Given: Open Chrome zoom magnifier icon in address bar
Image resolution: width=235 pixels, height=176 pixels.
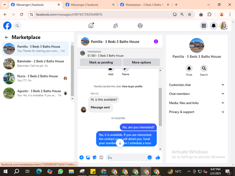Looking at the screenshot, I should pos(182,15).
